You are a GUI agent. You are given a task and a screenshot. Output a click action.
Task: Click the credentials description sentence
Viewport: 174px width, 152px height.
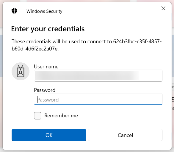(x=87, y=45)
